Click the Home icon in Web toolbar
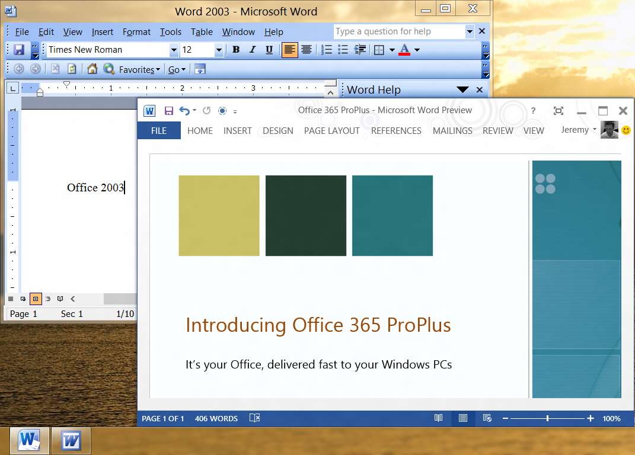The image size is (635, 455). (x=92, y=69)
